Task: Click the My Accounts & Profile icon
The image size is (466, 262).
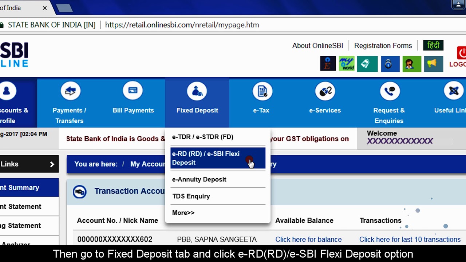Action: tap(7, 91)
